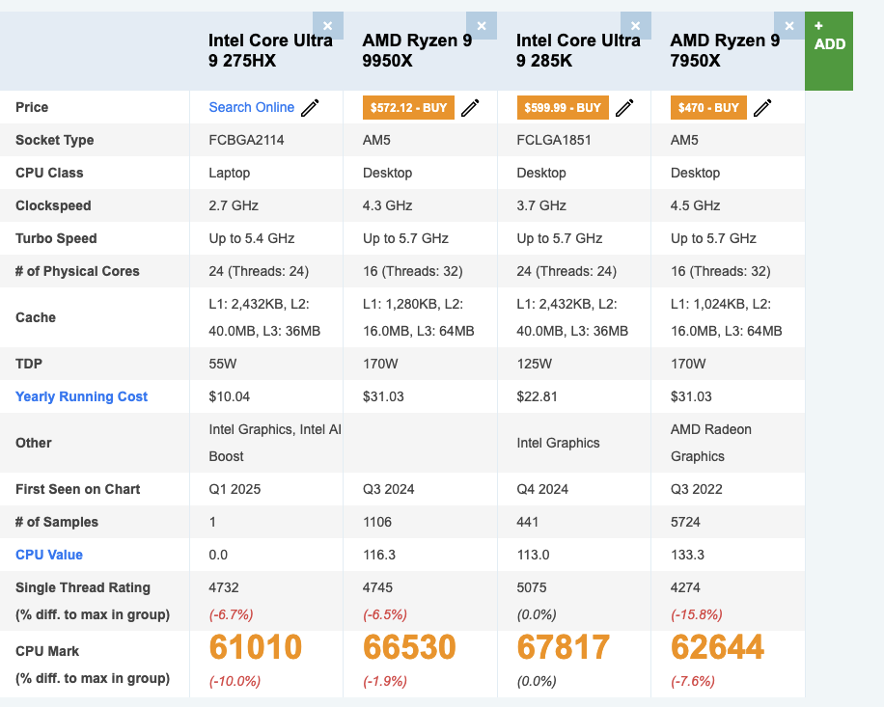The image size is (884, 707).
Task: Click samples count 5724
Action: (x=685, y=522)
